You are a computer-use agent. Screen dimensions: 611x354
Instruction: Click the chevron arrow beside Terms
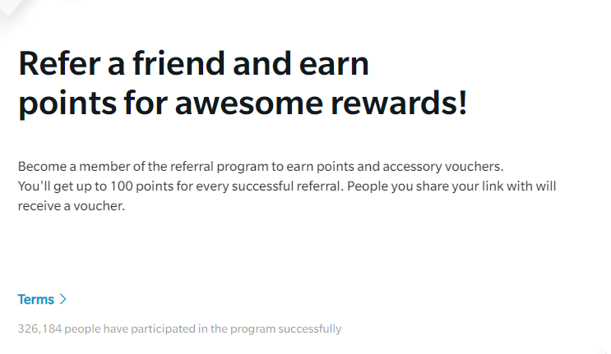pyautogui.click(x=63, y=300)
